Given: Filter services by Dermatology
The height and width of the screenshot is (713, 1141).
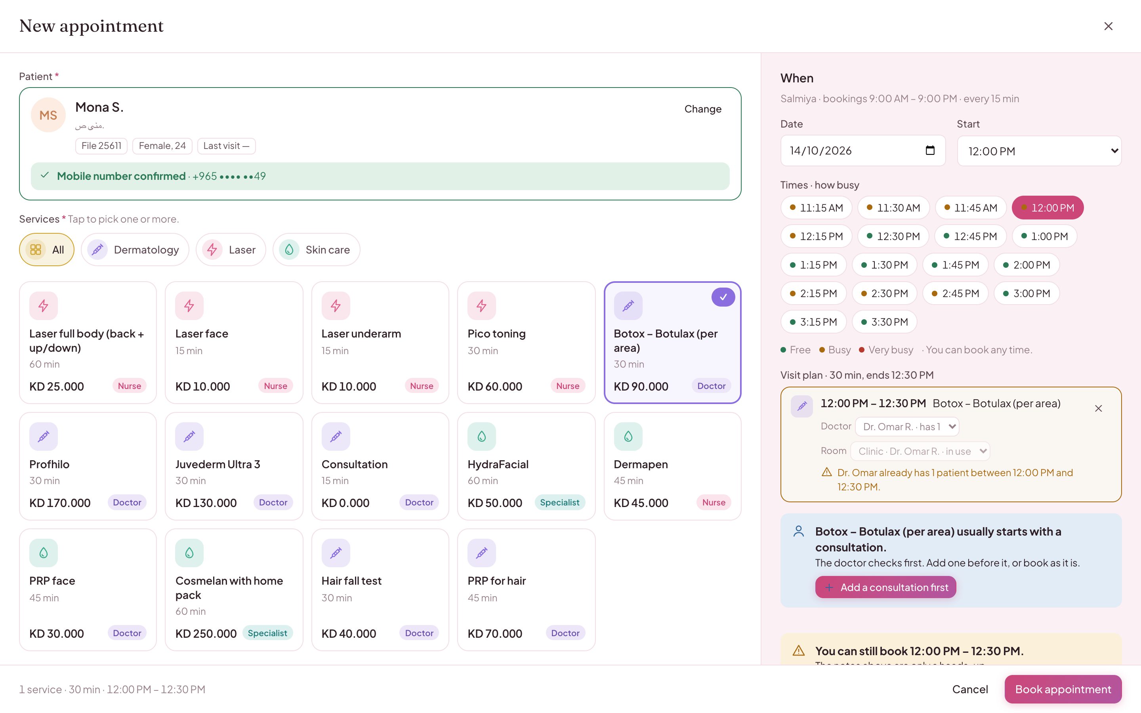Looking at the screenshot, I should (135, 250).
